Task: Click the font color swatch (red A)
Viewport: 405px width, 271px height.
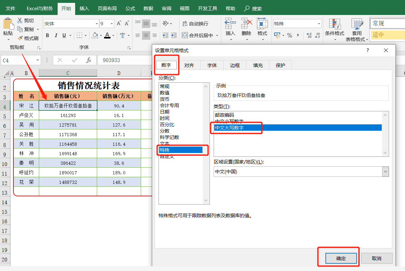Action: 107,36
